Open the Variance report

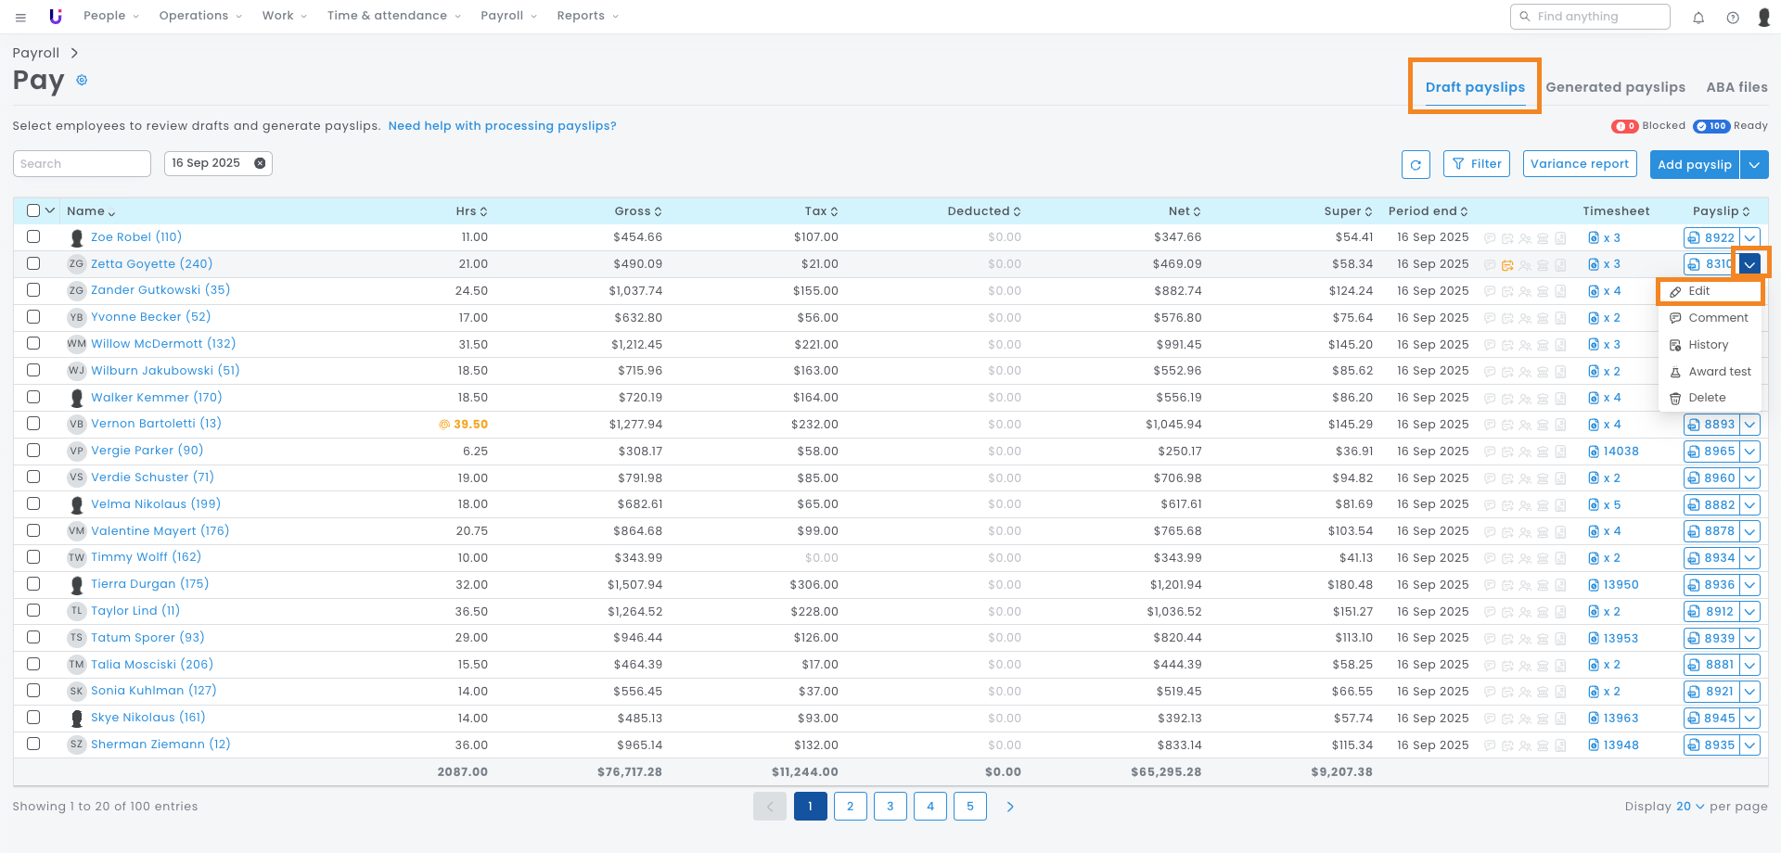1579,164
